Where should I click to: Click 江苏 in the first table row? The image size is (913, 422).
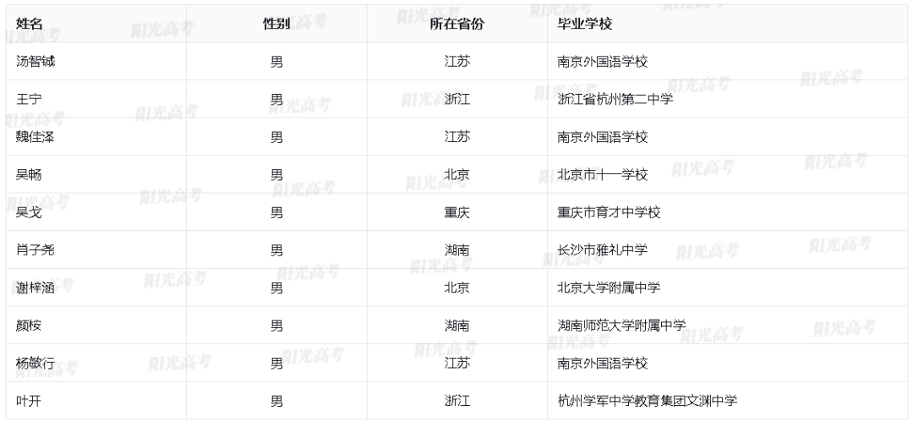point(457,61)
